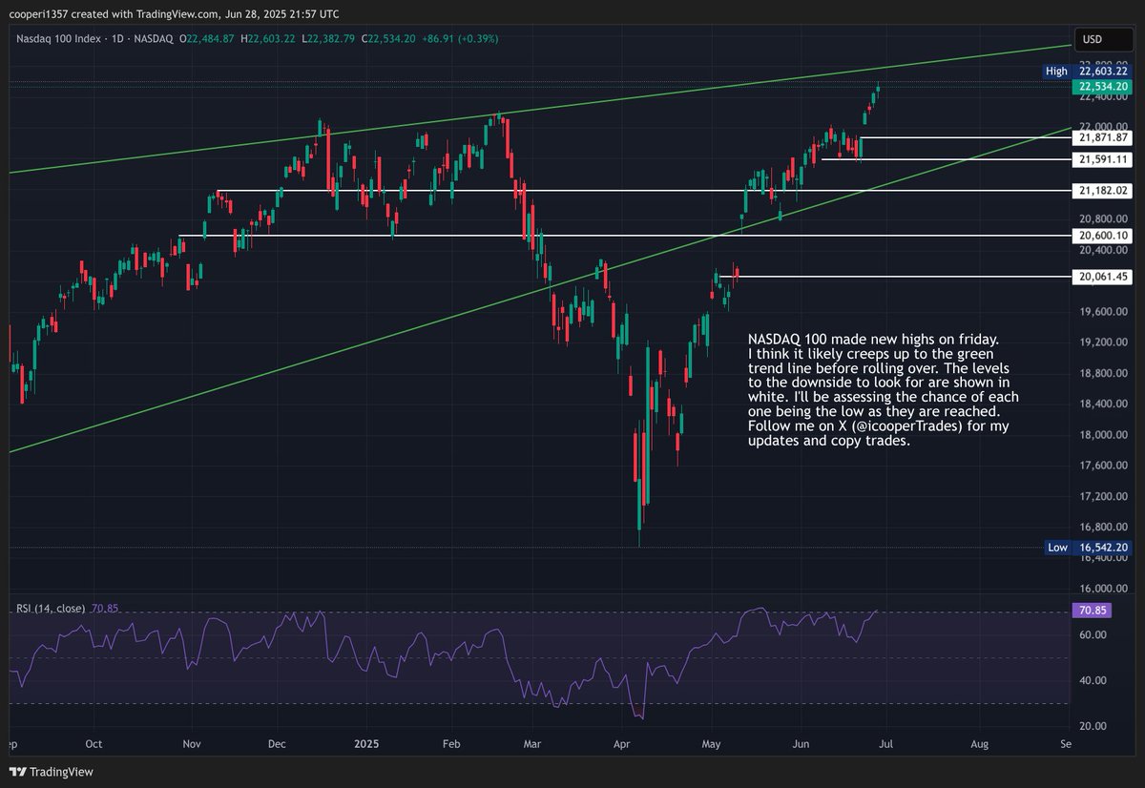Click the 19,600.00 price axis tick
The width and height of the screenshot is (1145, 788).
1104,311
